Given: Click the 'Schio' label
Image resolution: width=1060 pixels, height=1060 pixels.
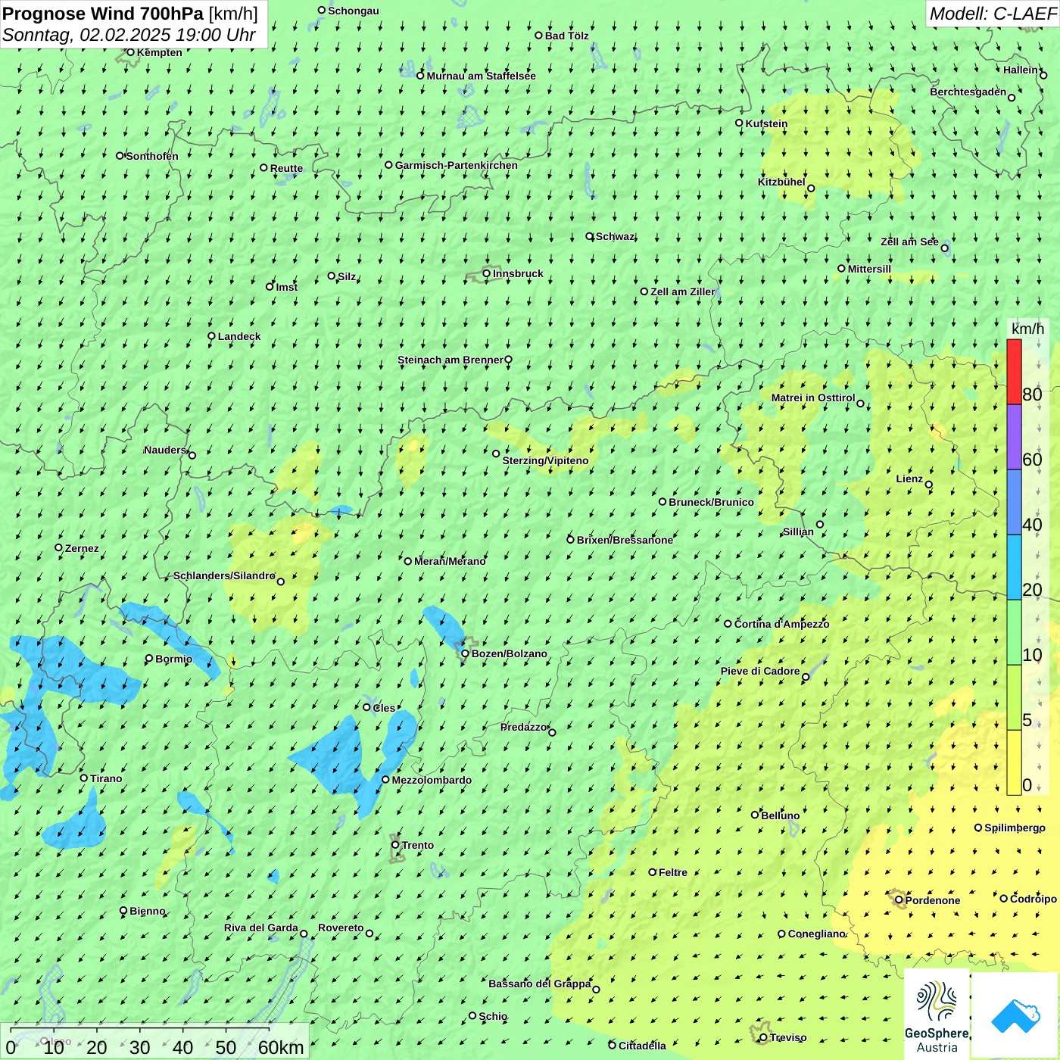Looking at the screenshot, I should point(493,1016).
